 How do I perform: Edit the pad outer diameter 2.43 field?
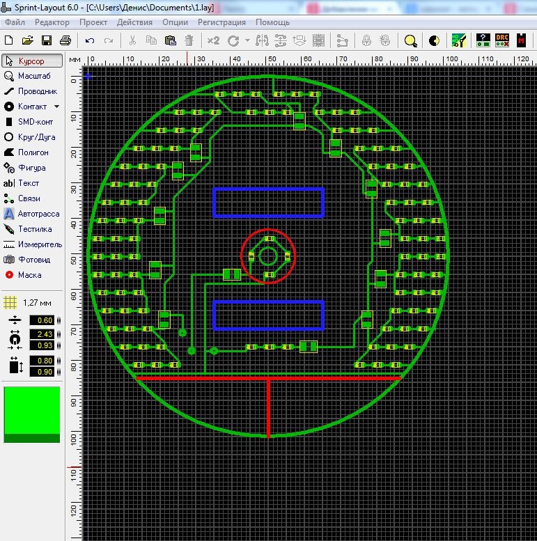[42, 334]
